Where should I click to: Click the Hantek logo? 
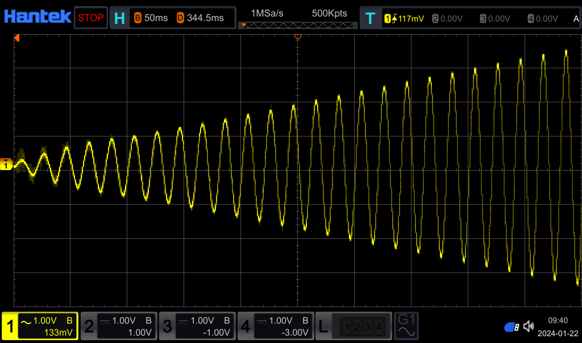coord(38,16)
